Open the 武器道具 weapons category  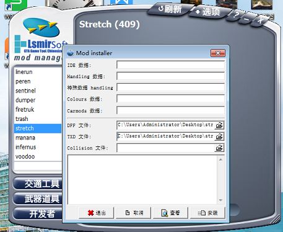click(38, 199)
